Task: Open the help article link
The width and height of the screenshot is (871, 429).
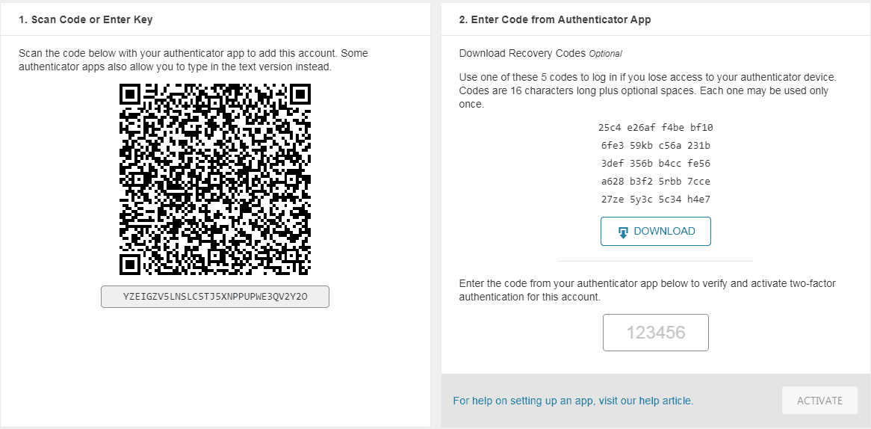Action: [573, 401]
